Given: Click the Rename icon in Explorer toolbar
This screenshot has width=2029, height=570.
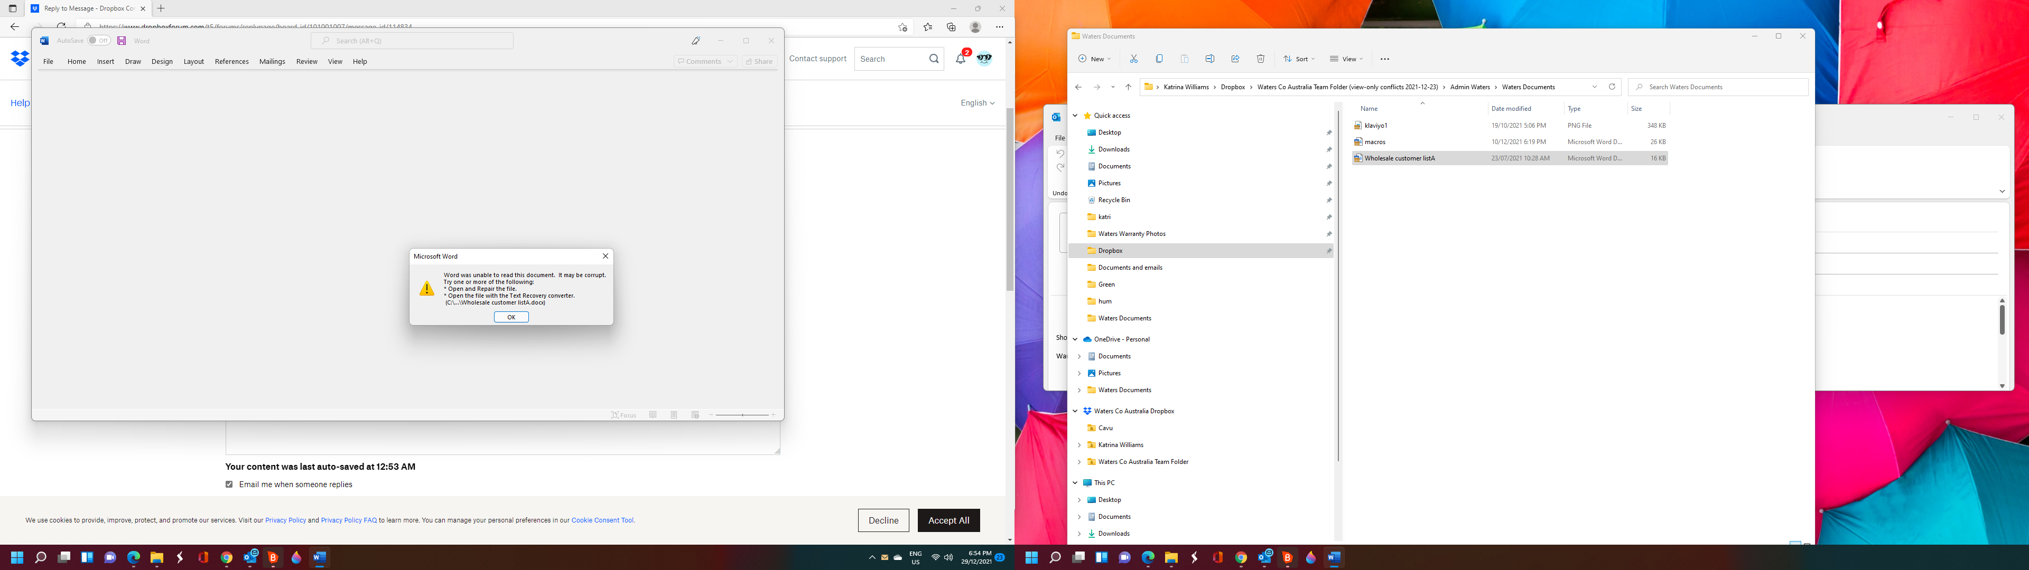Looking at the screenshot, I should click(x=1210, y=59).
